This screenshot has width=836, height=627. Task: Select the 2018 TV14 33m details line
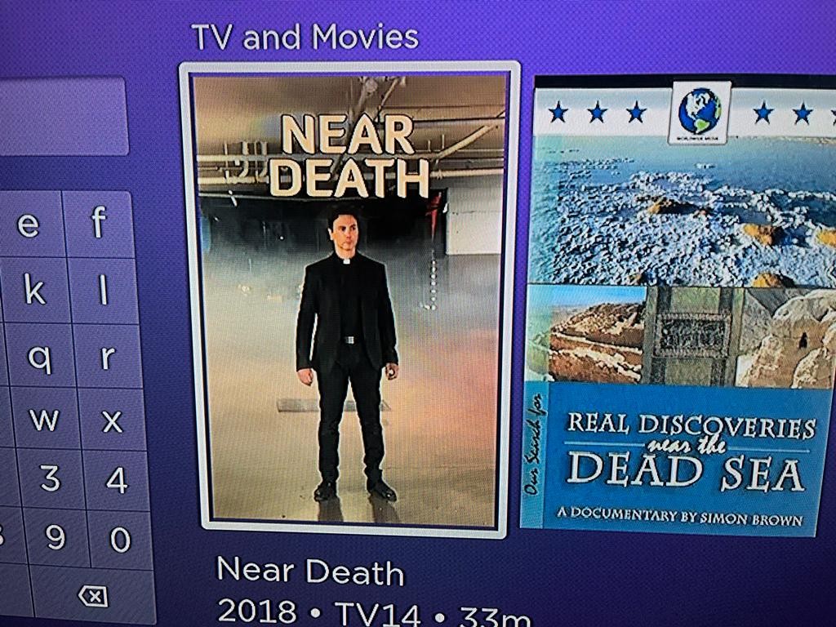[x=373, y=613]
